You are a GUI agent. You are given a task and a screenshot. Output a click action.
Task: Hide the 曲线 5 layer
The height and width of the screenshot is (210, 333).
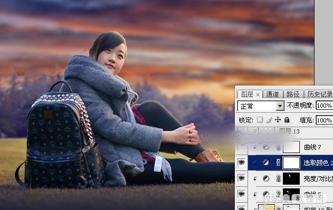coord(242,194)
